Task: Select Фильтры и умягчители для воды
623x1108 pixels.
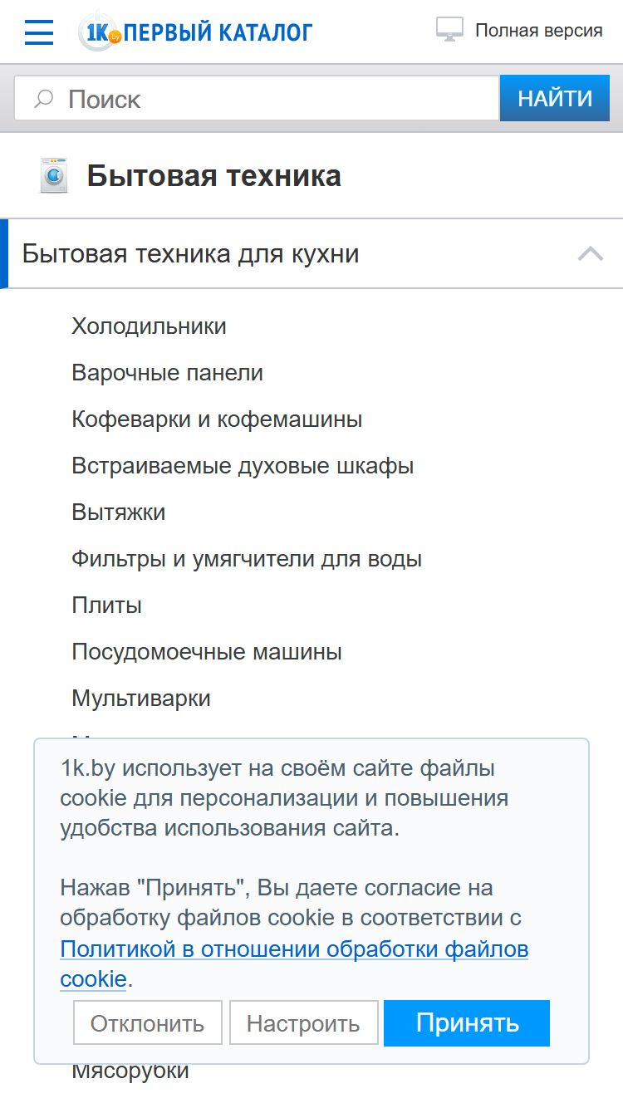Action: coord(247,559)
